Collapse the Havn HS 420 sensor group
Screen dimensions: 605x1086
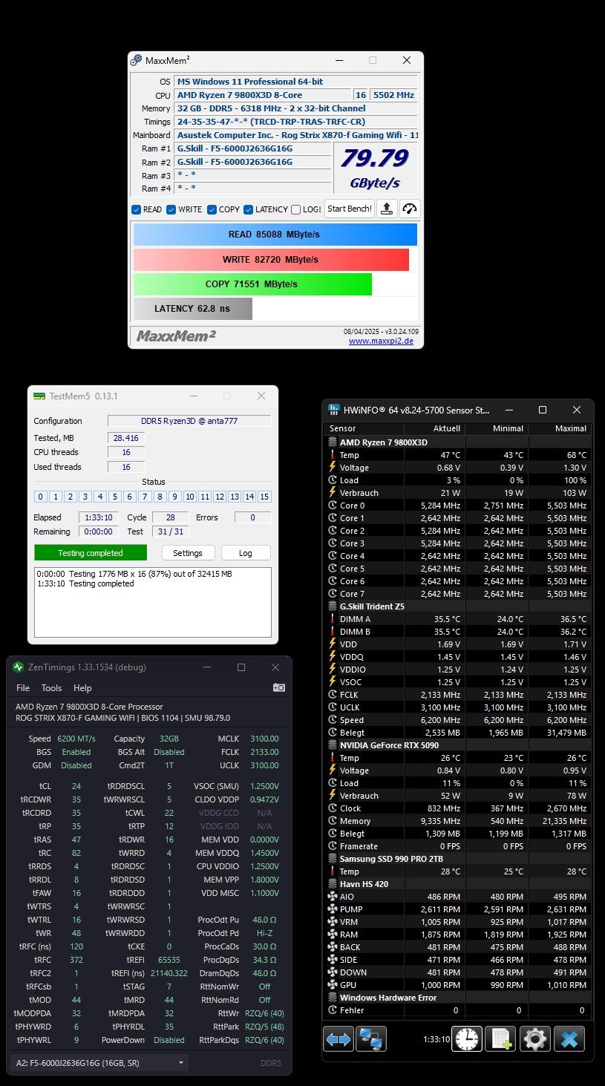[x=333, y=884]
